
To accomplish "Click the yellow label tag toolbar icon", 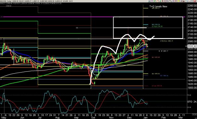I will click(179, 1).
